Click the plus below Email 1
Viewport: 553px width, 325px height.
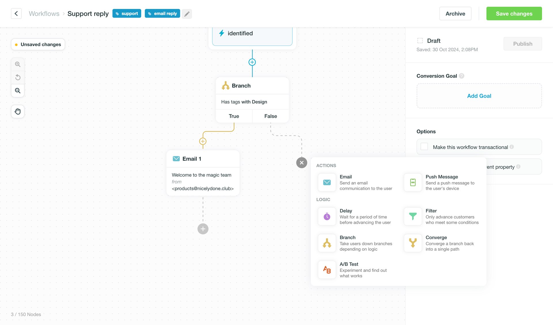pyautogui.click(x=203, y=229)
